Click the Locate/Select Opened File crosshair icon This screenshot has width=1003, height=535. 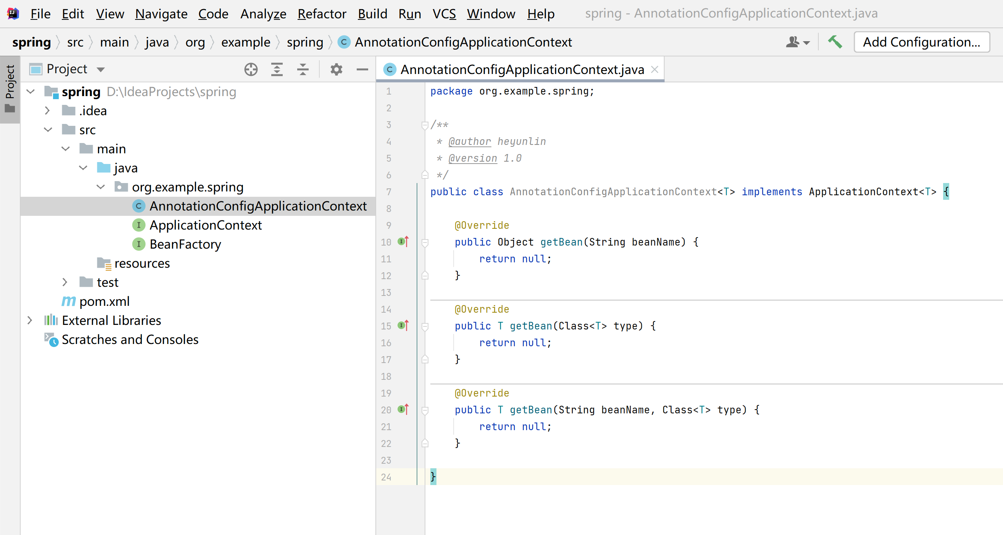(x=251, y=70)
